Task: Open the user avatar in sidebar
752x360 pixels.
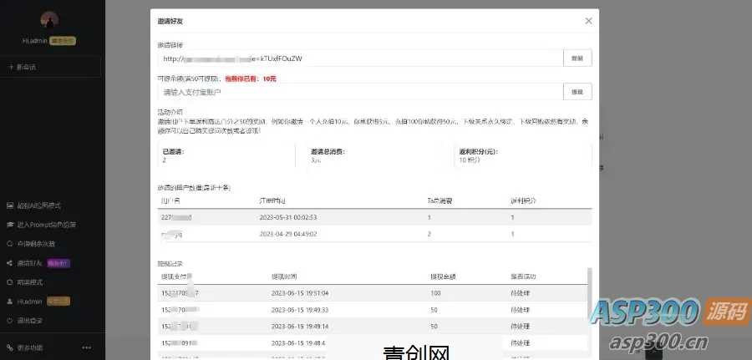Action: pos(49,21)
